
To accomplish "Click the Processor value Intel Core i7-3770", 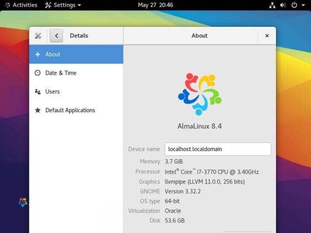I will [x=212, y=172].
